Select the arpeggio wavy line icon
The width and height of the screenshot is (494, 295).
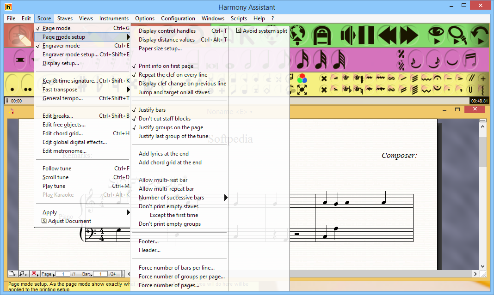482,90
